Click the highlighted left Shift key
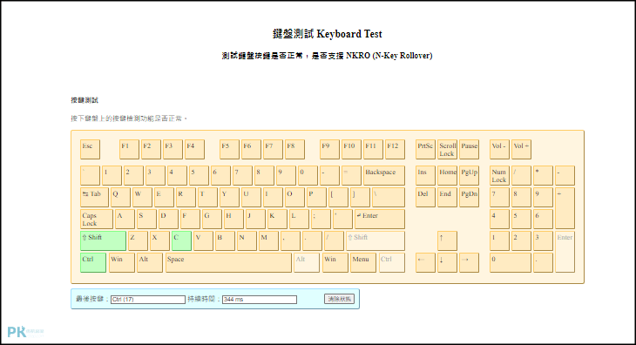 (x=103, y=240)
